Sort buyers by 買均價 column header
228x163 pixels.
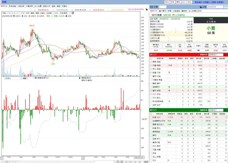[x=199, y=58]
